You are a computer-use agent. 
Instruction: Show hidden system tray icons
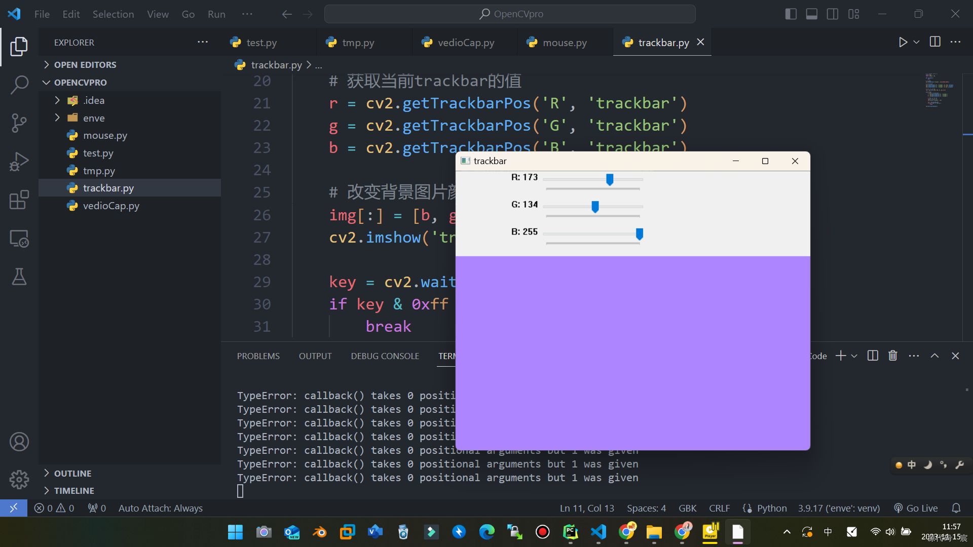[x=787, y=532]
